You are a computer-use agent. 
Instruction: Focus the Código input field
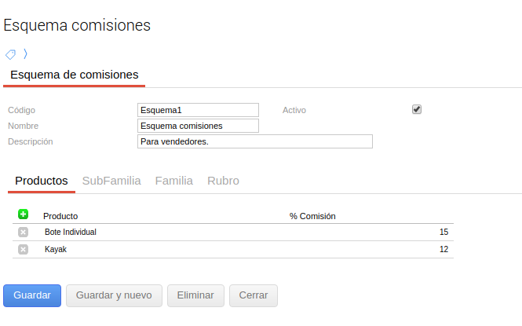198,110
